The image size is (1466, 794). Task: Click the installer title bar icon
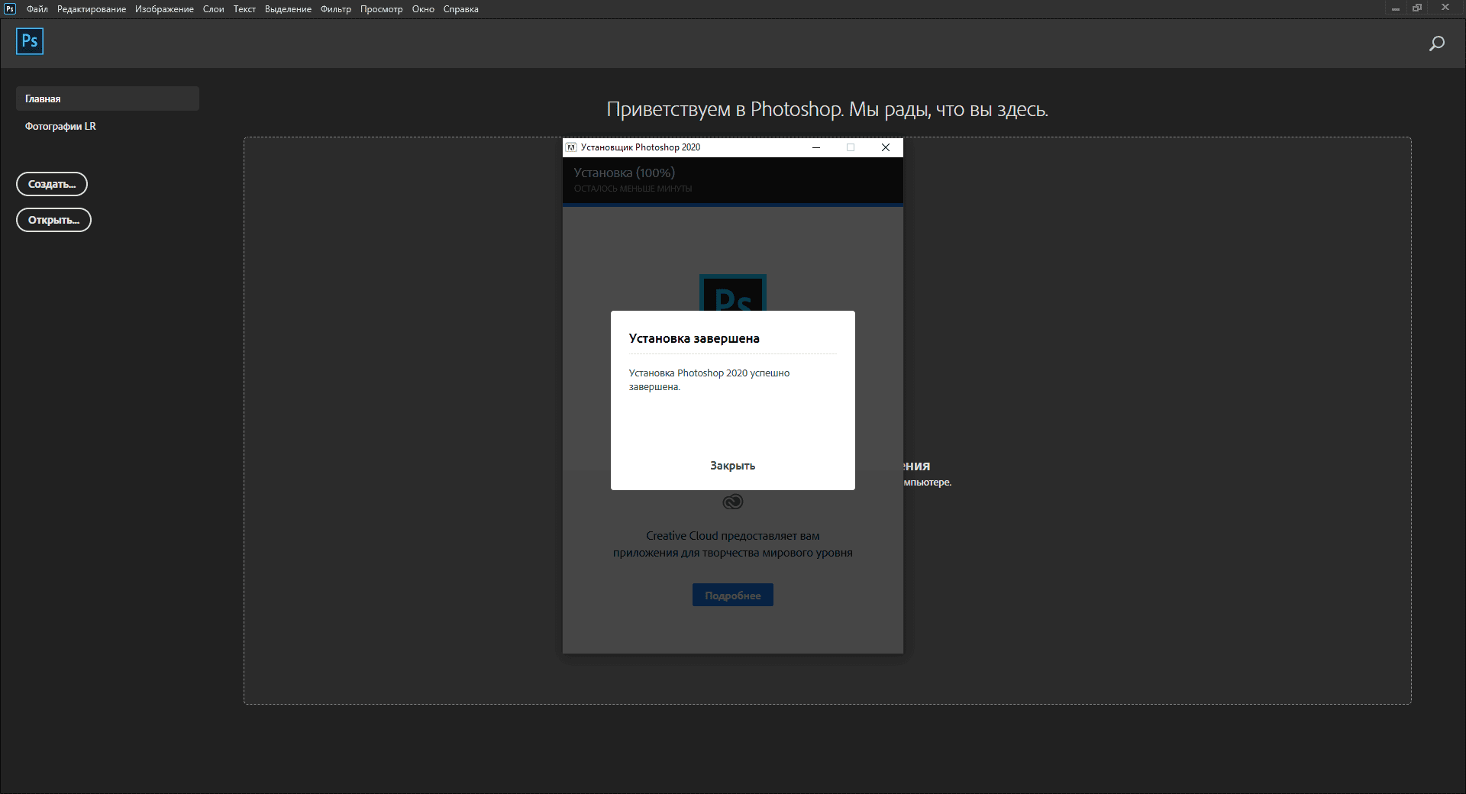tap(571, 147)
